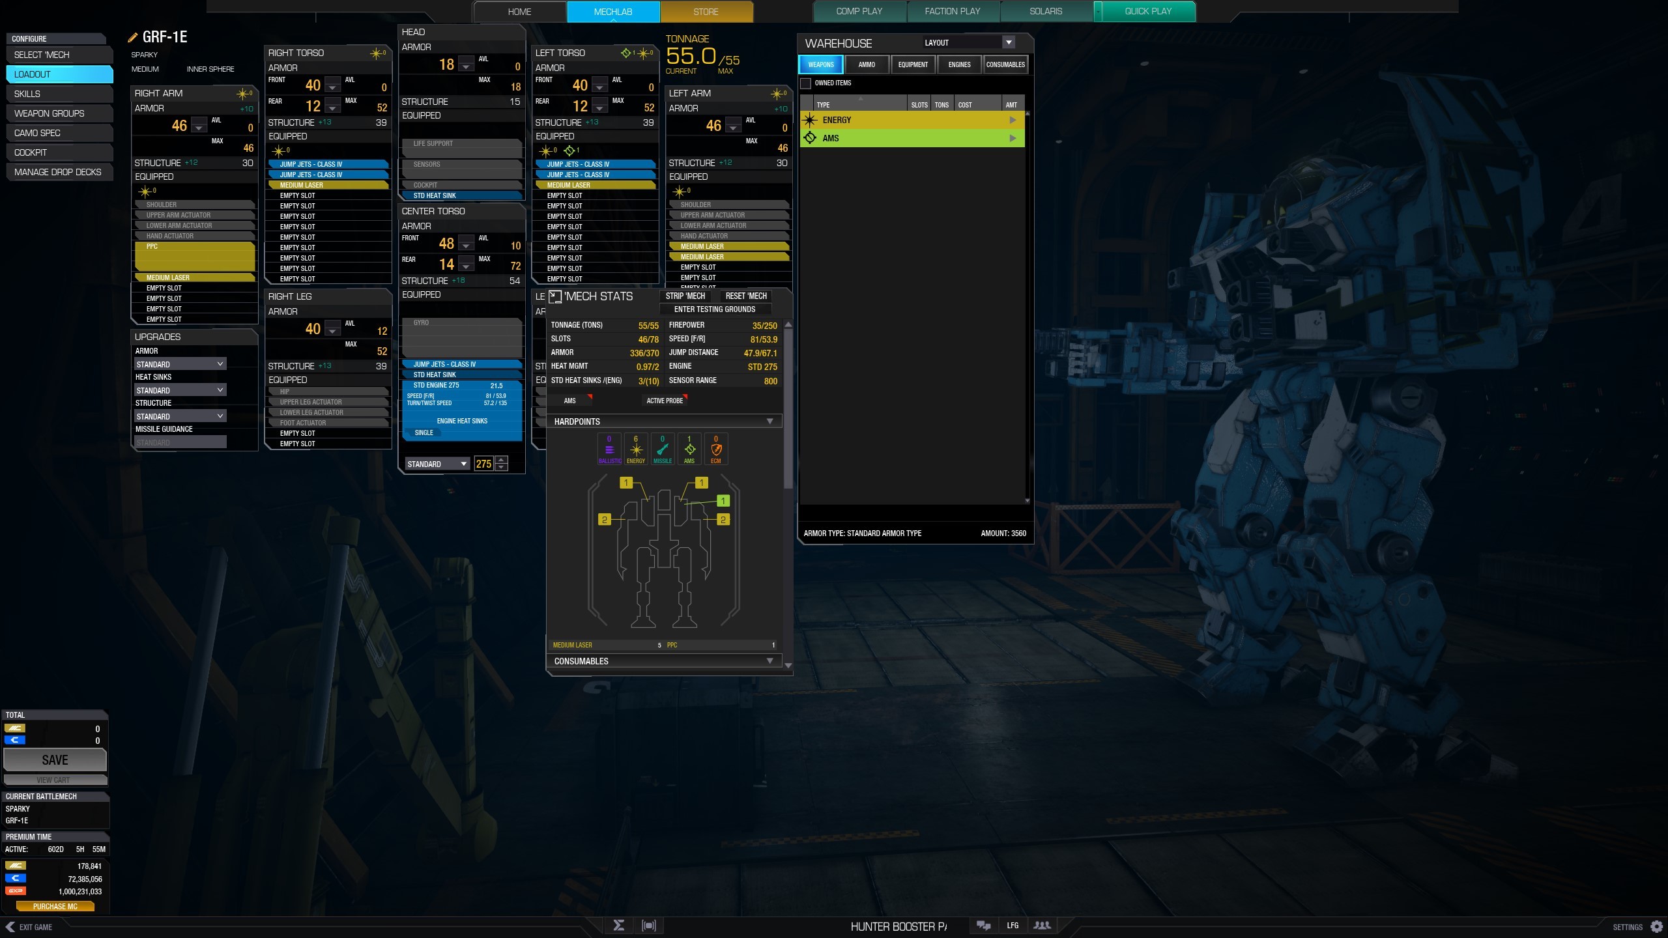This screenshot has width=1668, height=938.
Task: Expand the ENERGY row arrow in Warehouse
Action: 1013,120
